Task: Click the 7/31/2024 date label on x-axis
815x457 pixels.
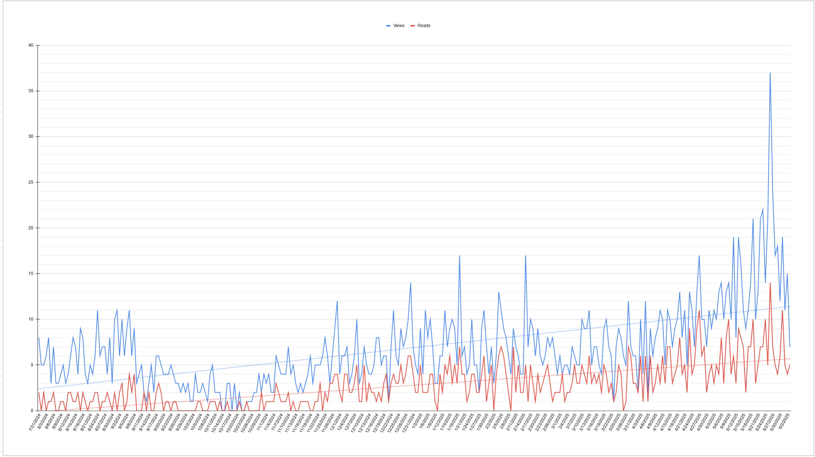Action: pyautogui.click(x=35, y=421)
